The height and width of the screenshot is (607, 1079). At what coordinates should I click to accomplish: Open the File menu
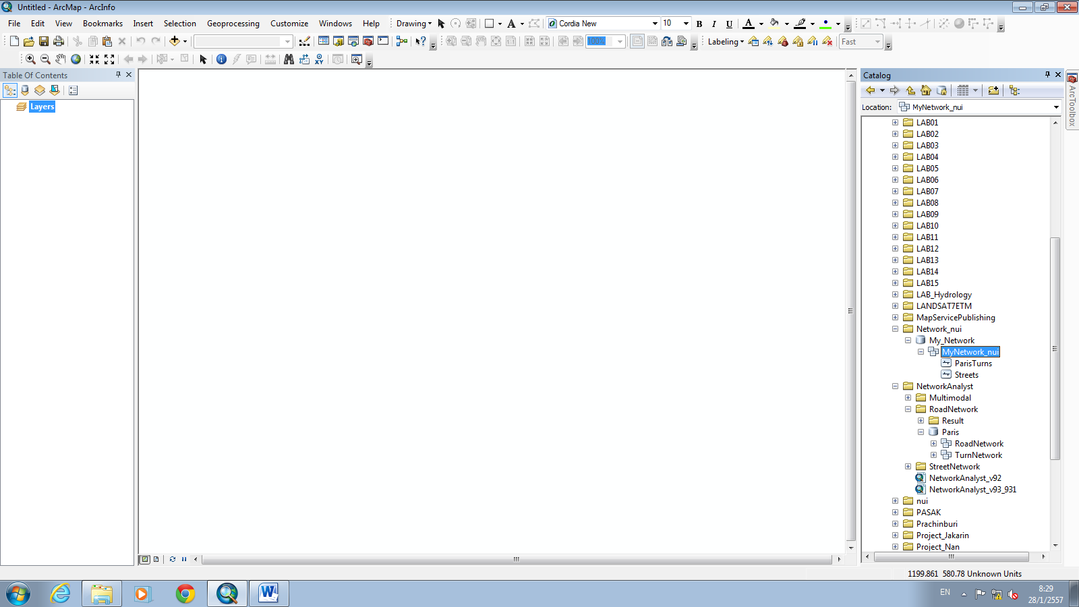[x=14, y=24]
